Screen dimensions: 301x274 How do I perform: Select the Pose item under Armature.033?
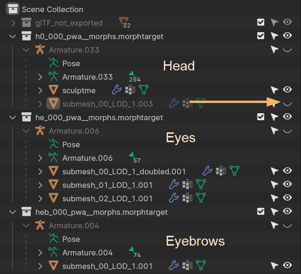coord(71,63)
